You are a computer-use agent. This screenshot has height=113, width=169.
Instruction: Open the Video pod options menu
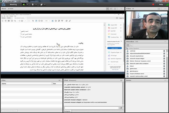165,9
